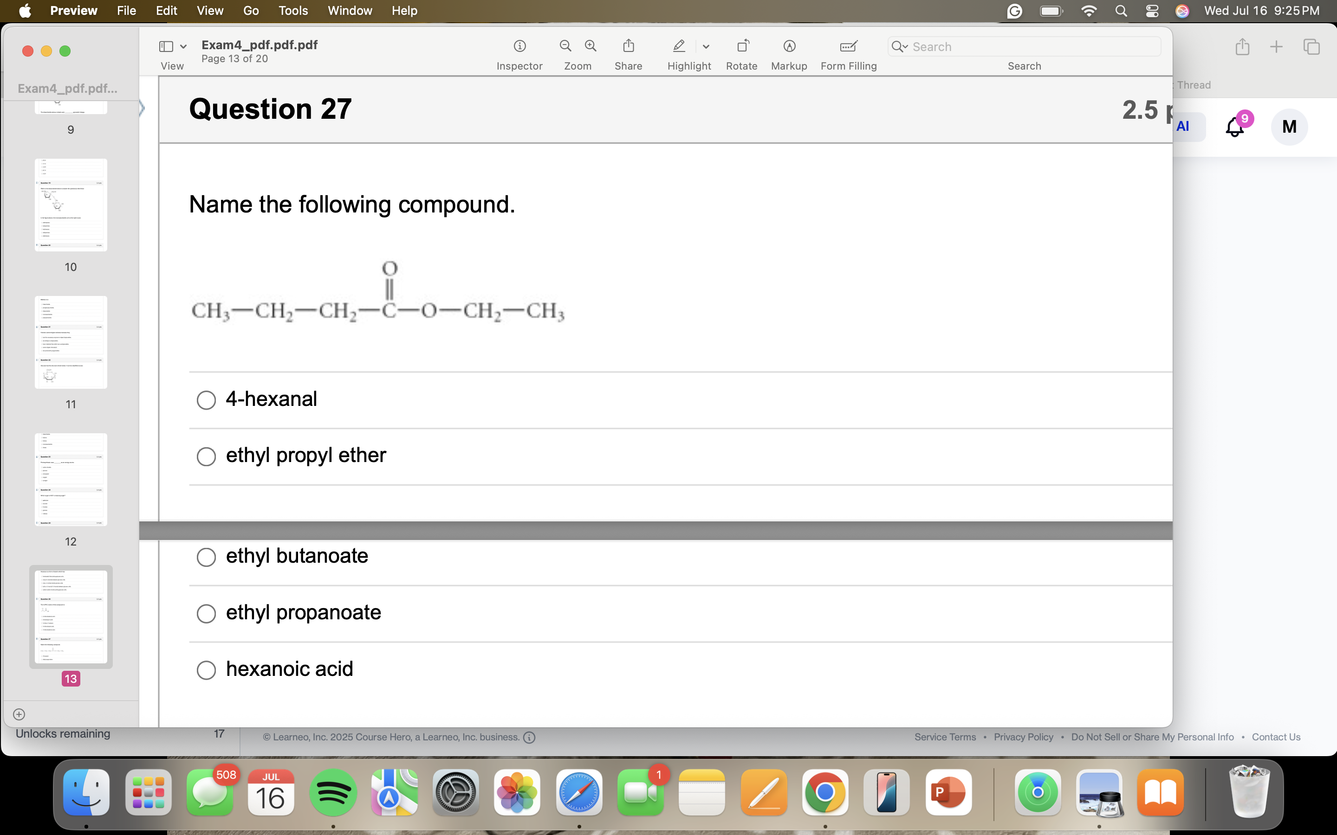This screenshot has height=835, width=1337.
Task: Zoom out on the PDF
Action: pos(564,46)
